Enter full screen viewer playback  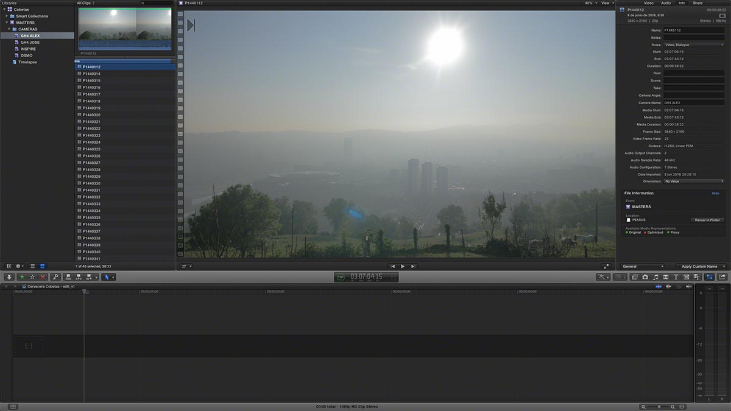(606, 266)
